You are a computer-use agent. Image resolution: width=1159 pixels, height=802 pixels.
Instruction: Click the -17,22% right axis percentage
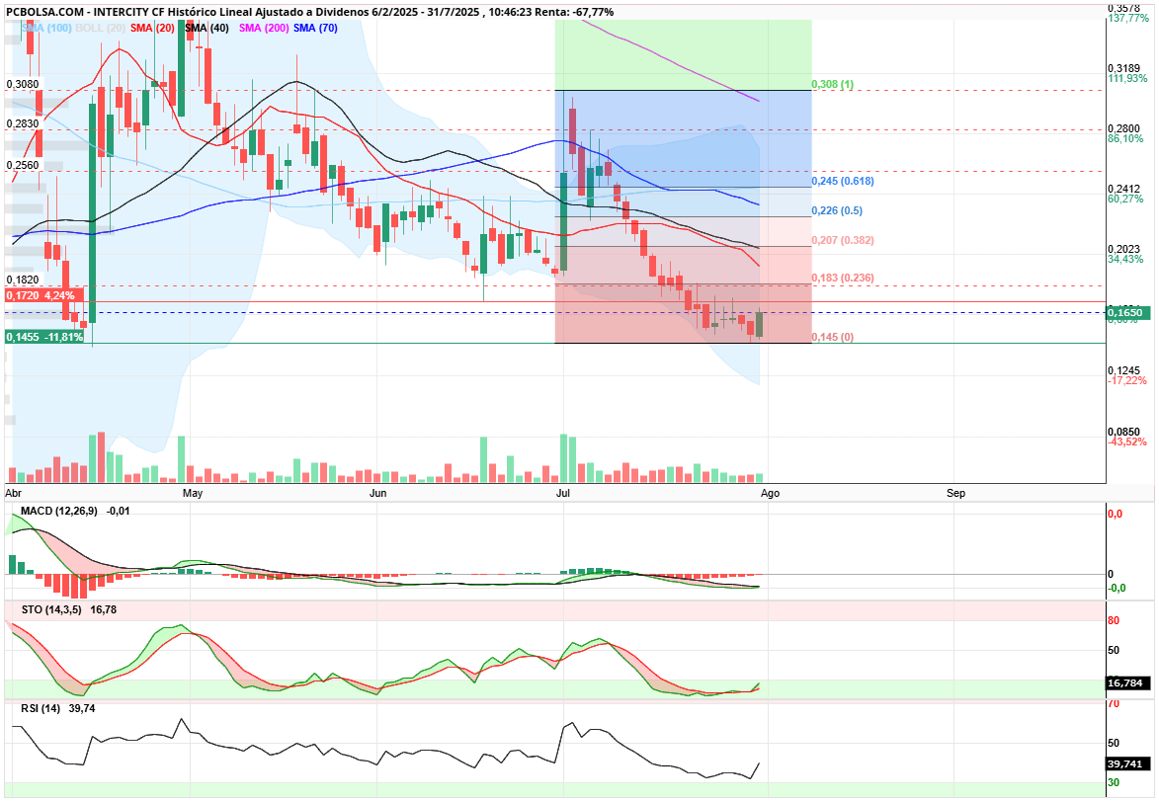(1127, 380)
